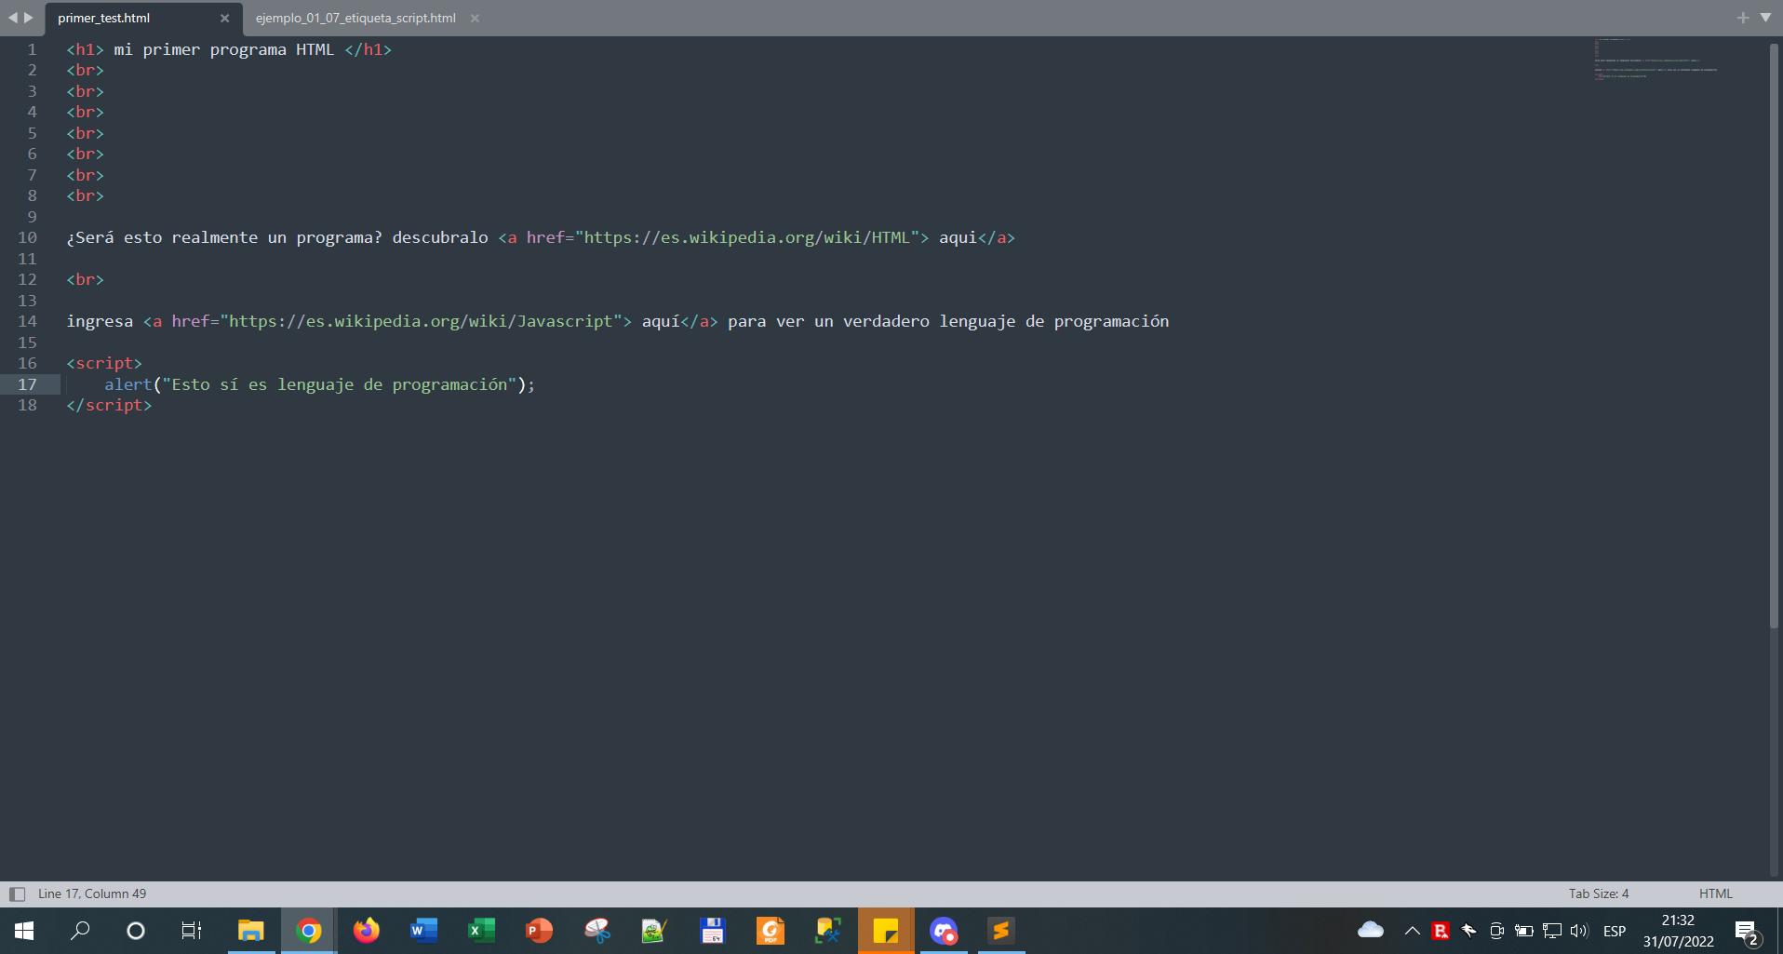Open the orange PDF app on the taskbar

click(771, 931)
